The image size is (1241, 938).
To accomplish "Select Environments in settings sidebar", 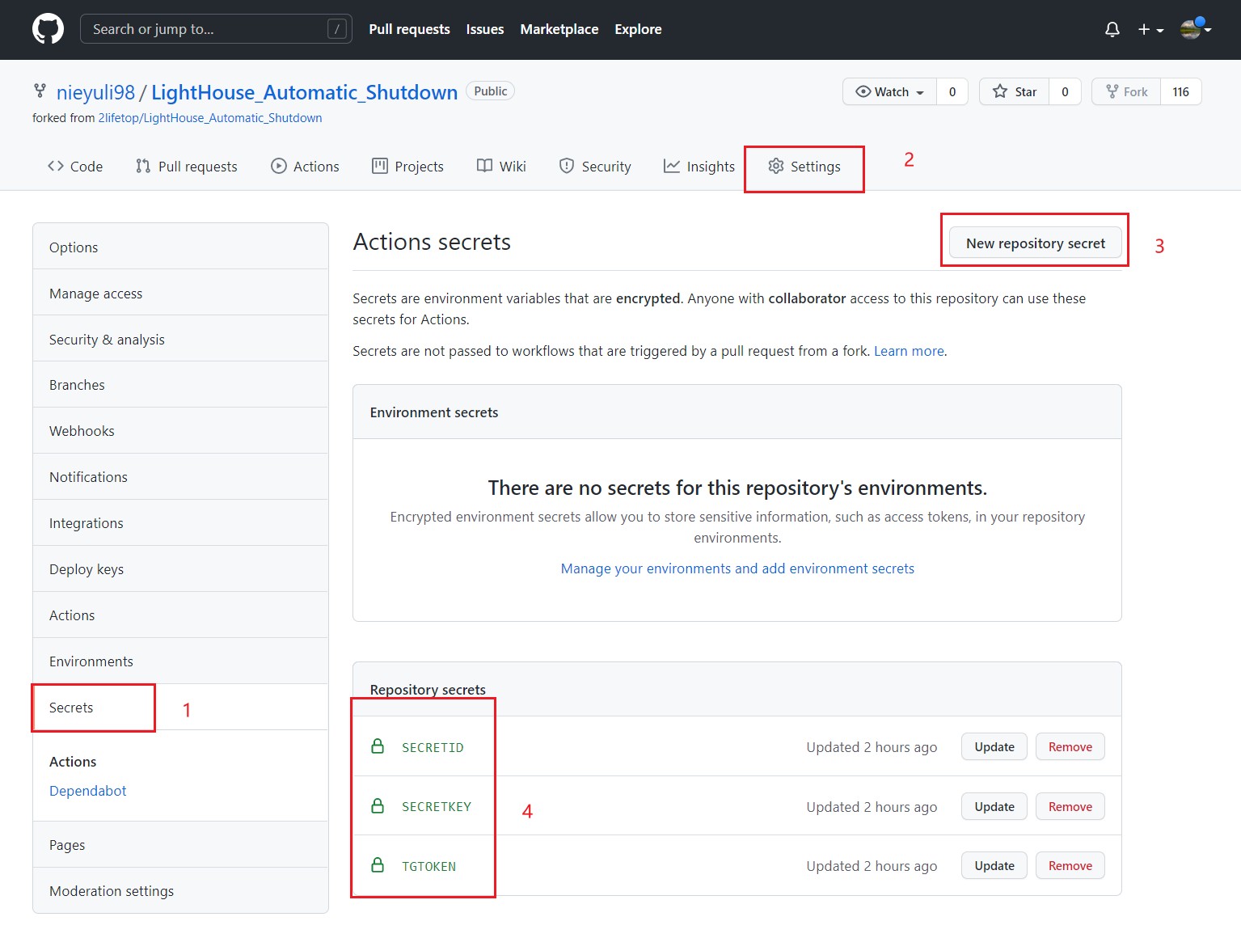I will pos(180,661).
